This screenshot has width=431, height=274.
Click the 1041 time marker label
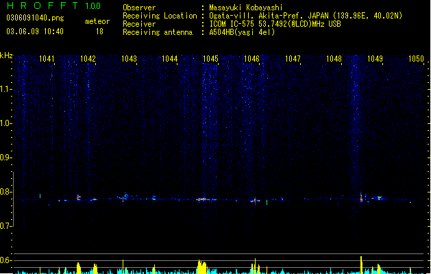tap(47, 59)
